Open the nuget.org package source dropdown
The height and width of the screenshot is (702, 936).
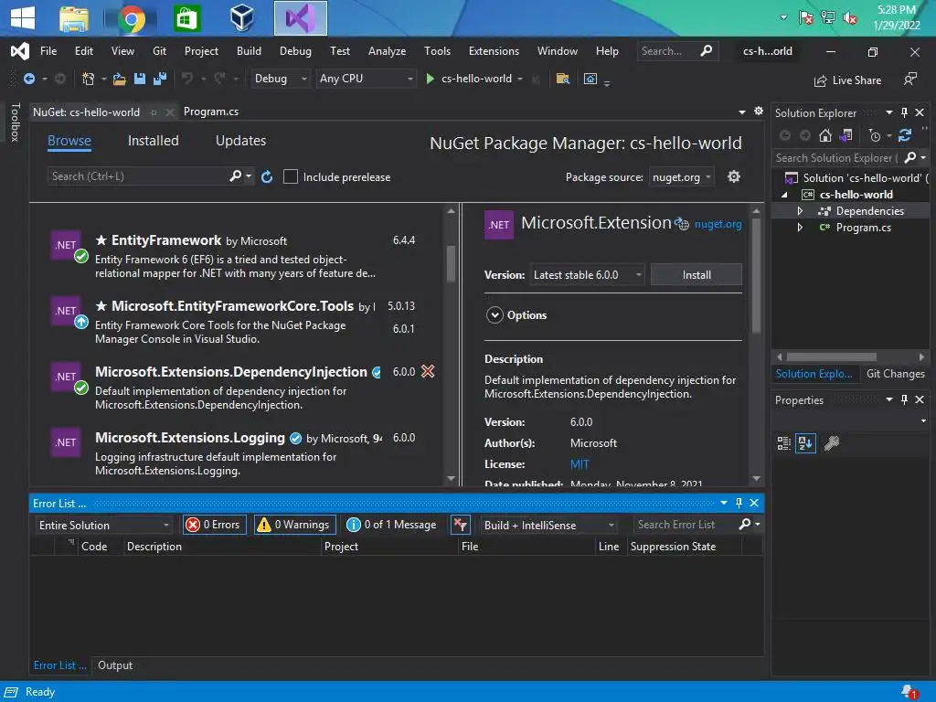[682, 176]
